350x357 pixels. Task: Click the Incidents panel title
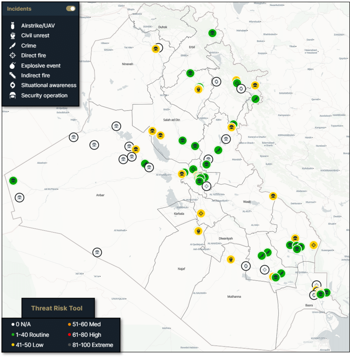pos(19,9)
